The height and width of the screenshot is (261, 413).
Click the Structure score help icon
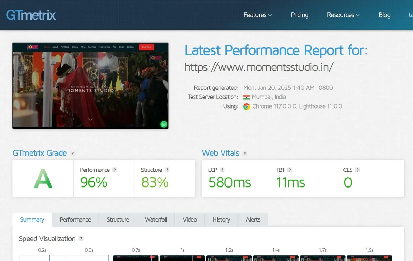167,170
